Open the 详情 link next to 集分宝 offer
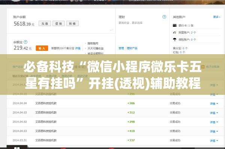This screenshot has width=225, height=149. [78, 48]
